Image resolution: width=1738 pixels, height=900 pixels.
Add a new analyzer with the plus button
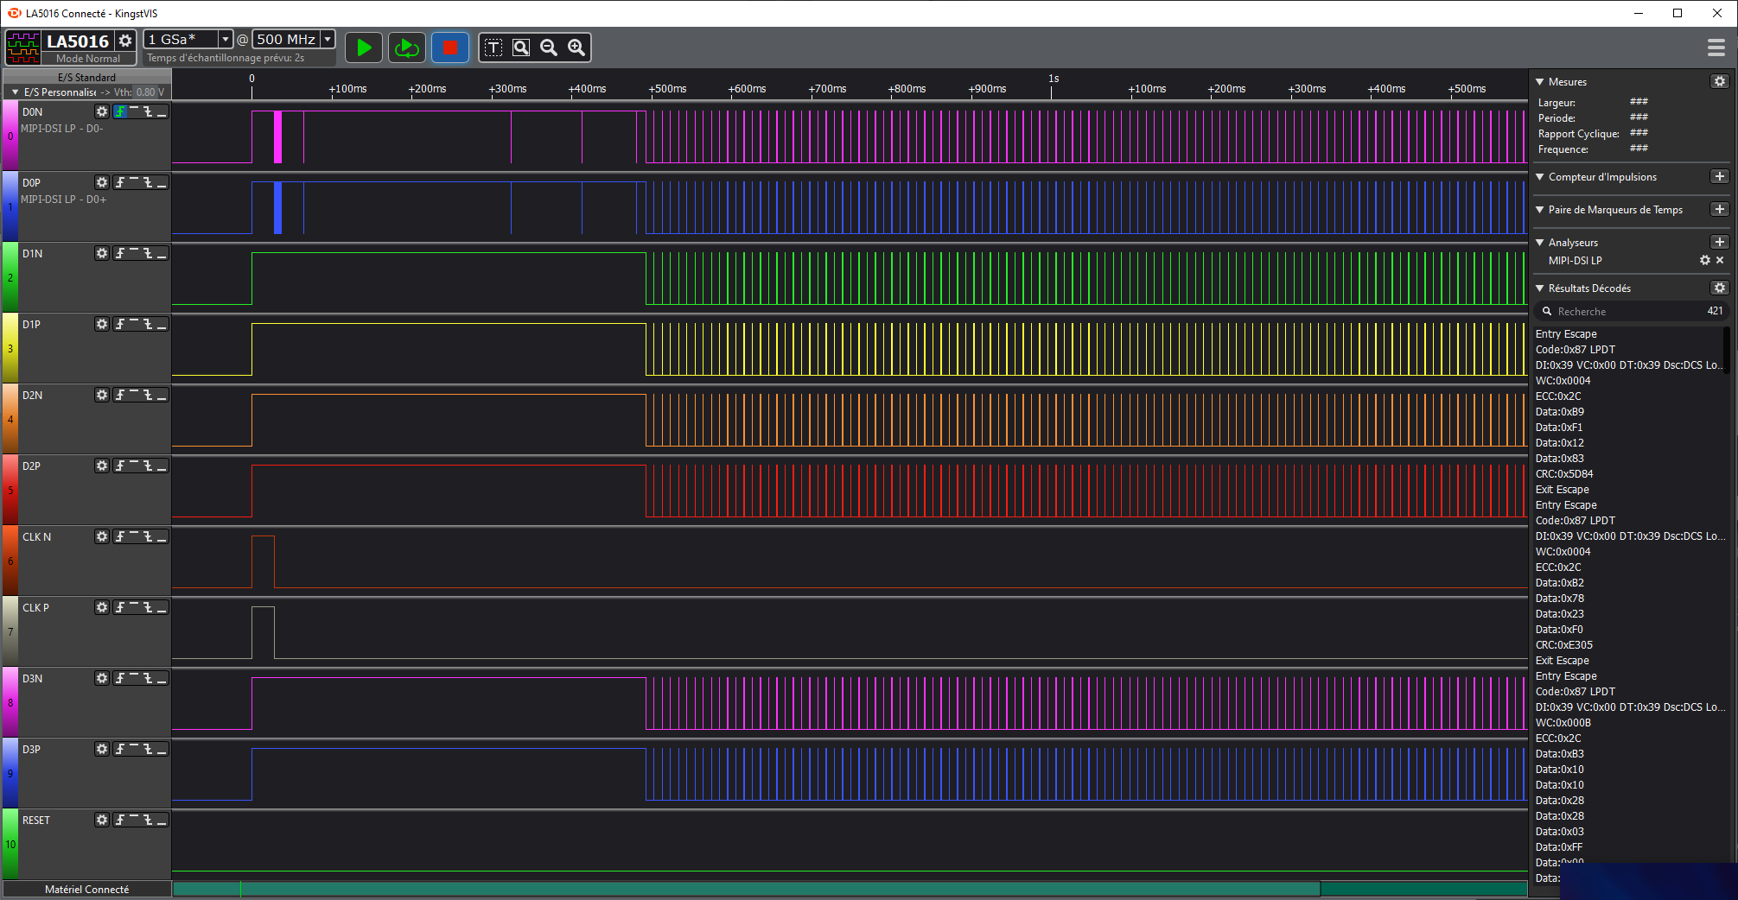coord(1719,242)
